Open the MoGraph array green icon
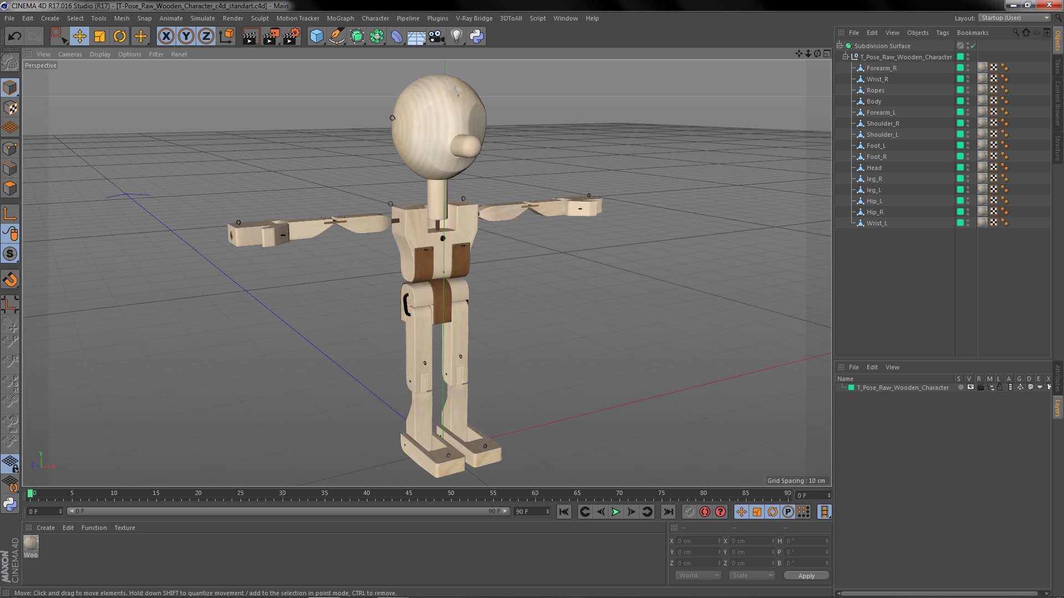This screenshot has height=598, width=1064. tap(377, 37)
